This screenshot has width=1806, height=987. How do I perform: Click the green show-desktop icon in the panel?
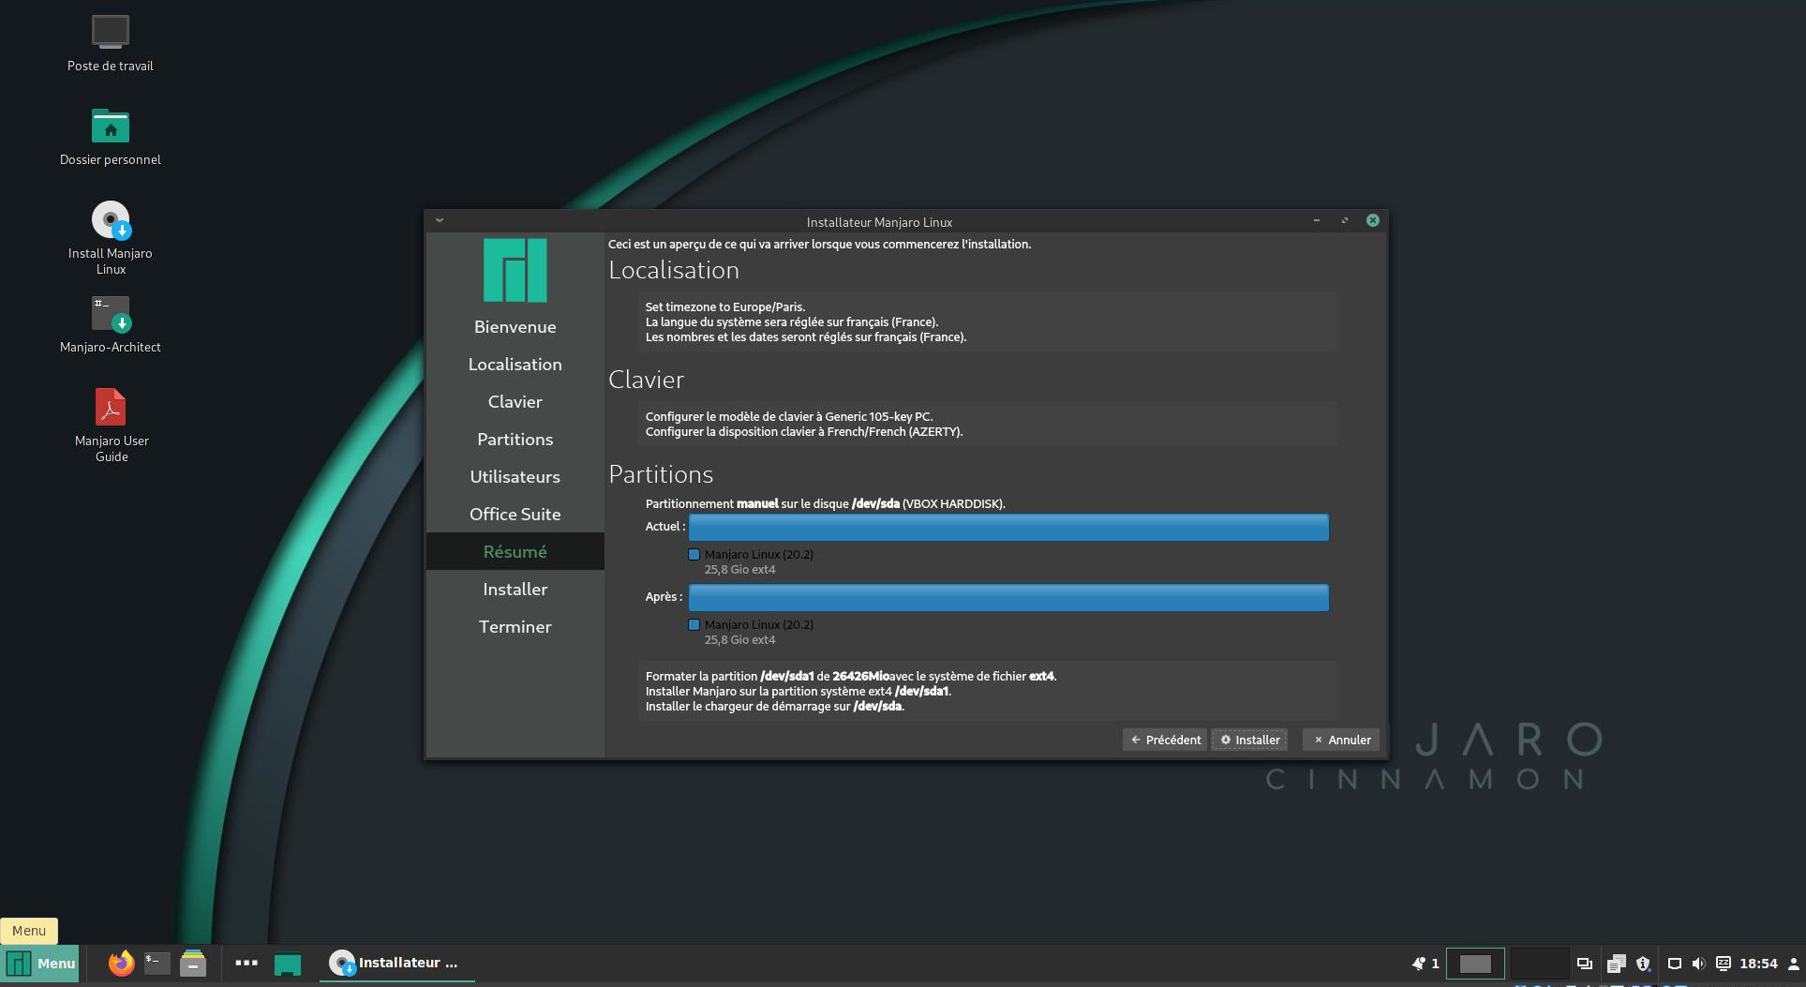click(x=288, y=964)
